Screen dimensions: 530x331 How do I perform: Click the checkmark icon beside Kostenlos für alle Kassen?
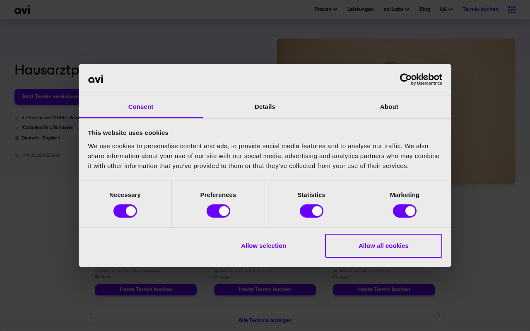pyautogui.click(x=17, y=127)
